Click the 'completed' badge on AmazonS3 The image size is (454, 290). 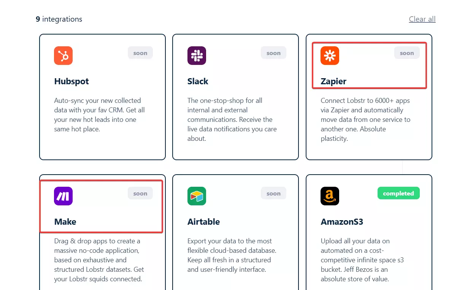(x=398, y=193)
